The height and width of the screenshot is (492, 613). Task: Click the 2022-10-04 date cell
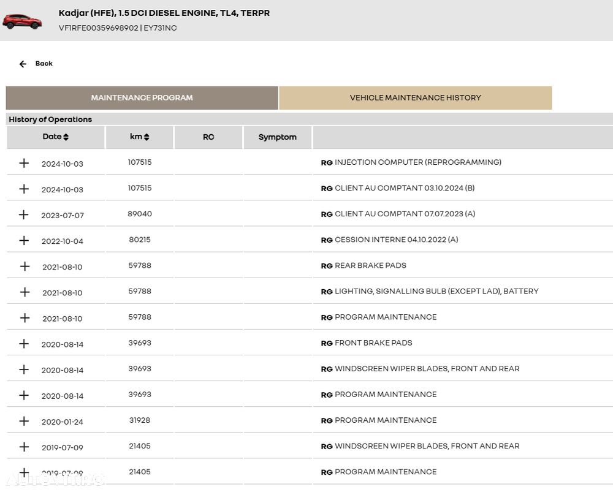pos(63,241)
